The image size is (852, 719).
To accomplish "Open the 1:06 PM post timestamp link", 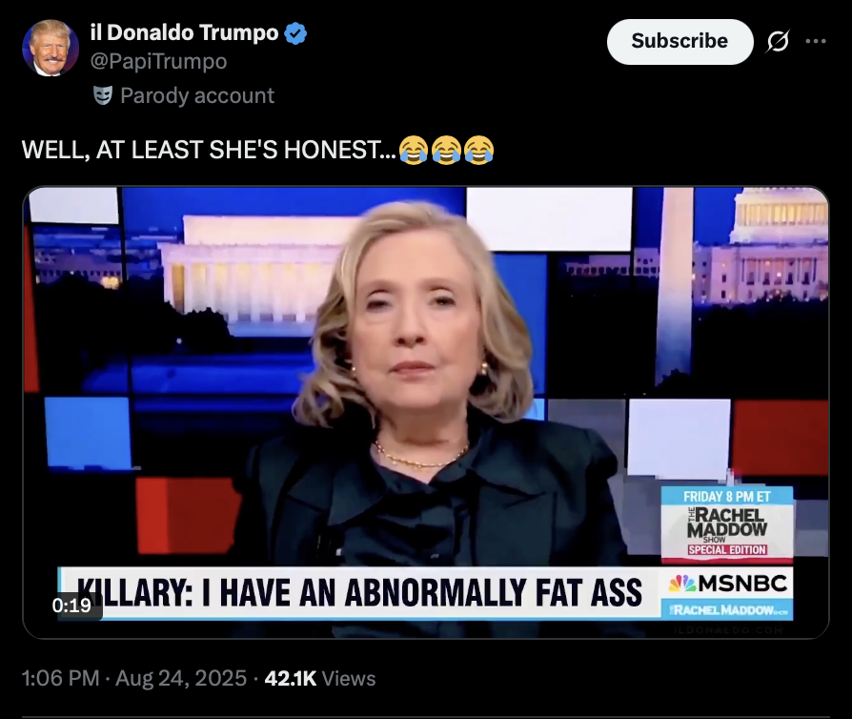I will click(x=60, y=678).
